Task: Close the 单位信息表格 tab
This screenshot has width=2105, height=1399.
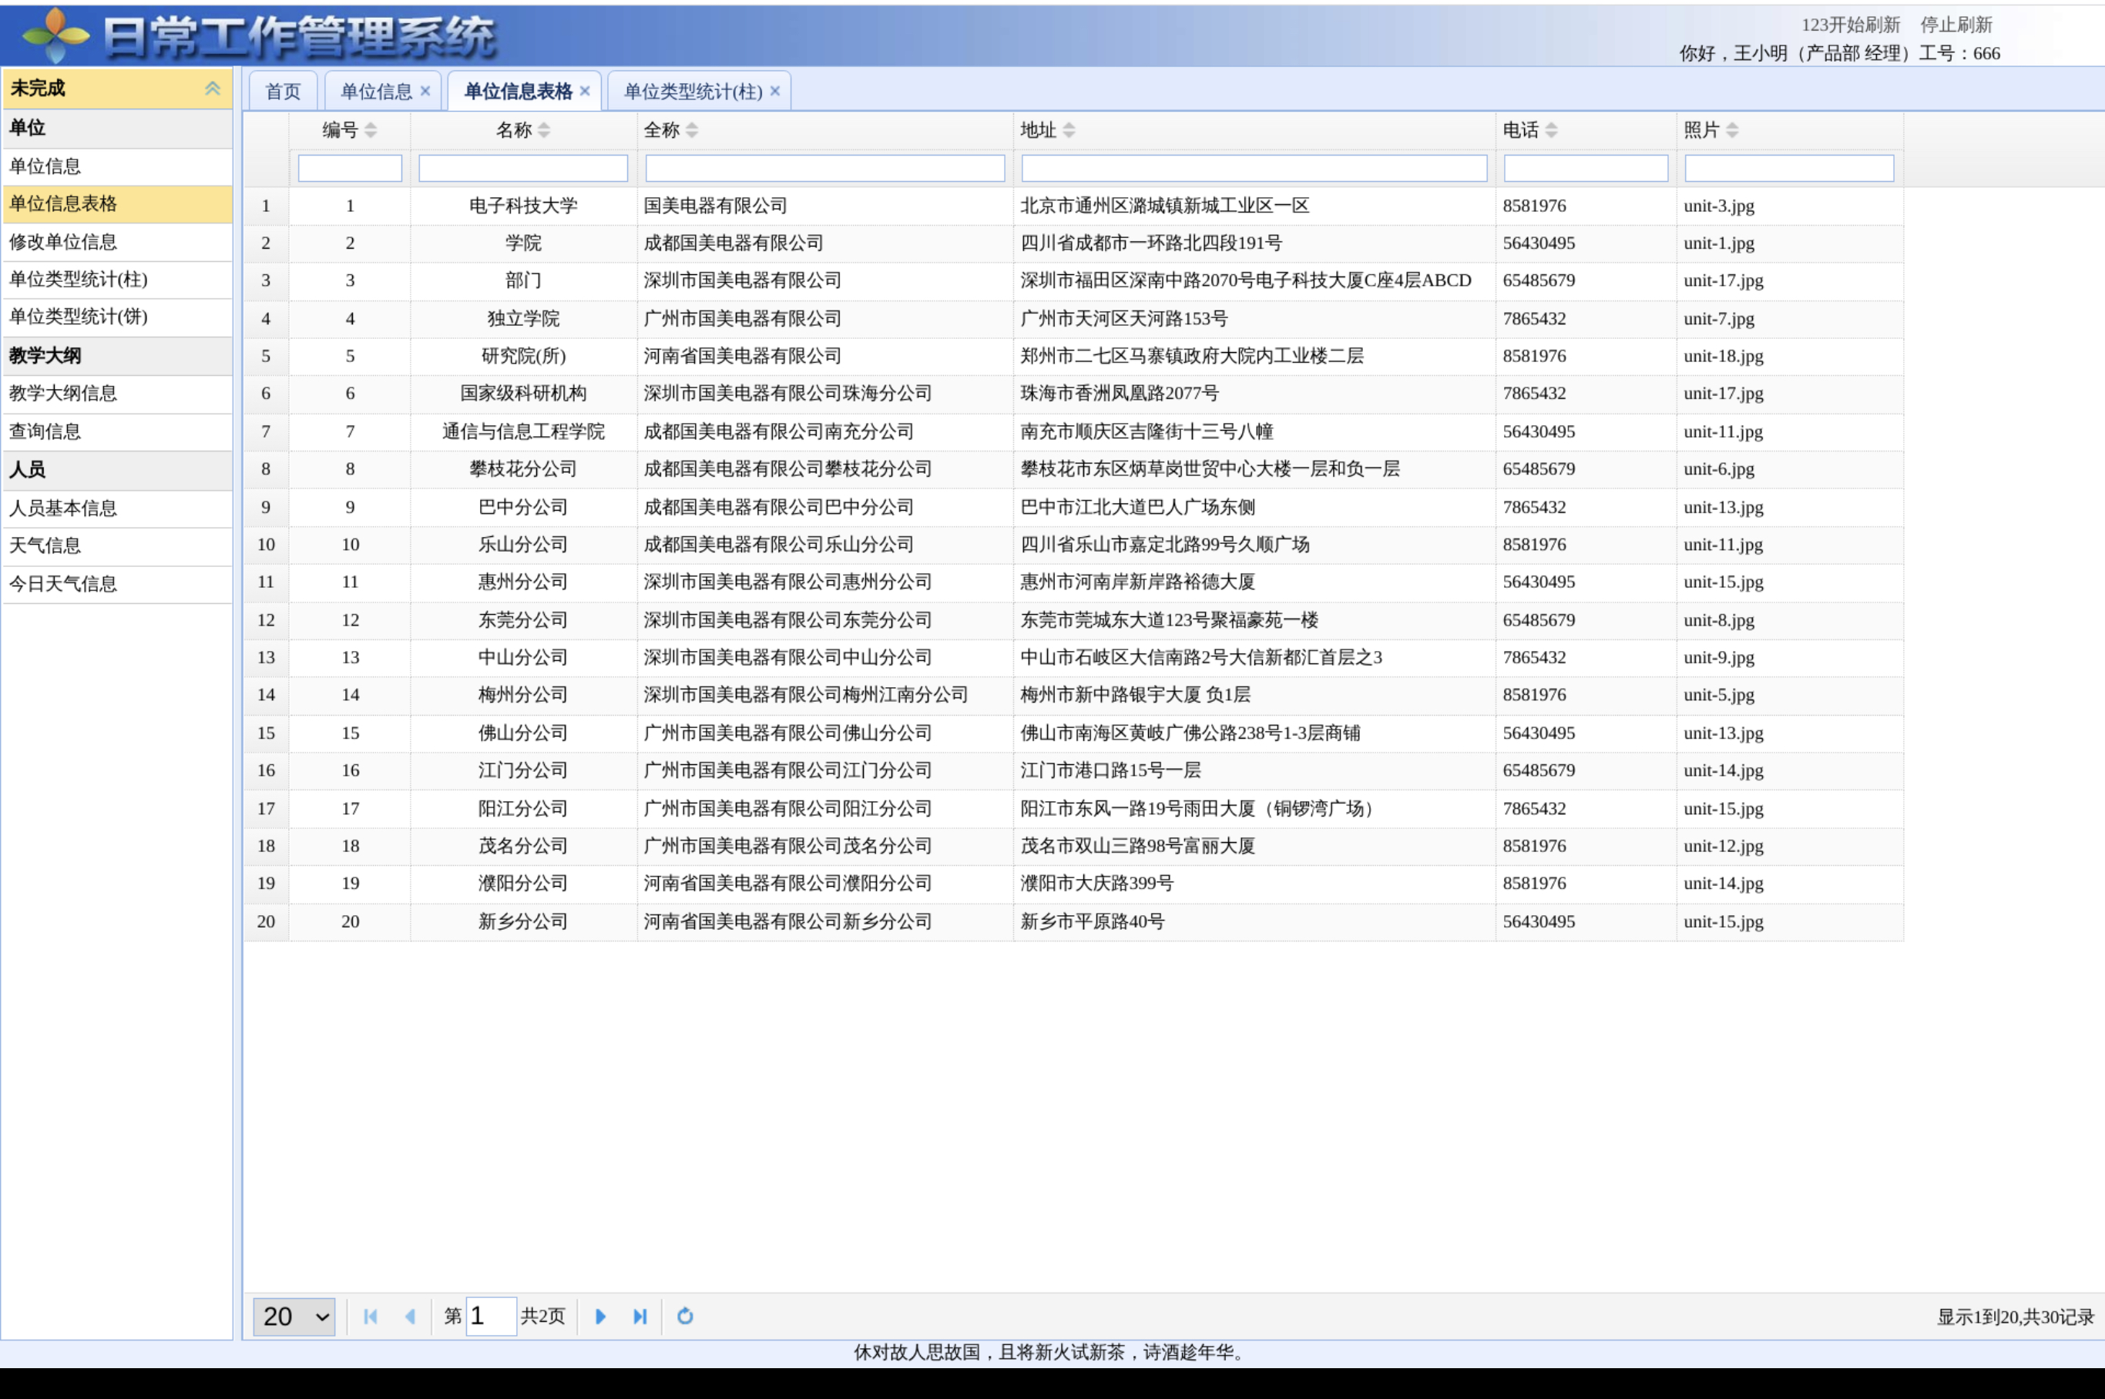Action: 586,91
